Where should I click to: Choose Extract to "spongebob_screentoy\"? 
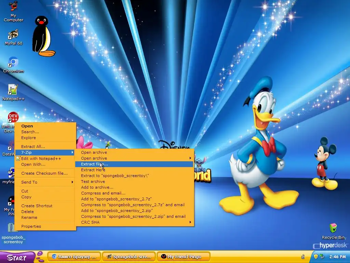[134, 176]
